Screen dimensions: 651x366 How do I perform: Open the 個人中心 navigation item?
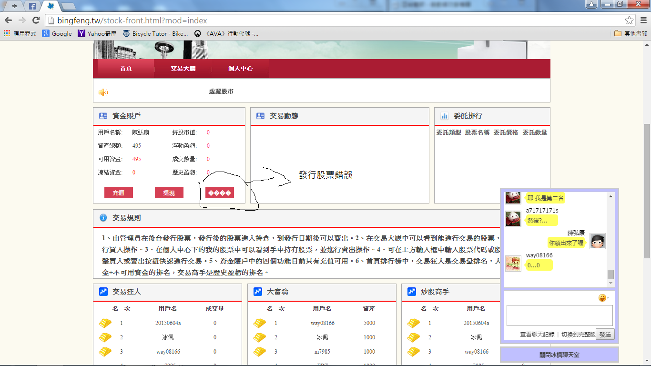(240, 68)
